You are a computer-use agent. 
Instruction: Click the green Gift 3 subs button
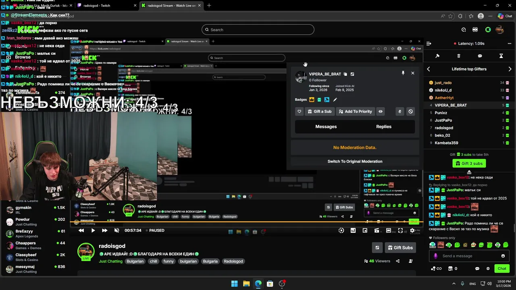tap(469, 163)
